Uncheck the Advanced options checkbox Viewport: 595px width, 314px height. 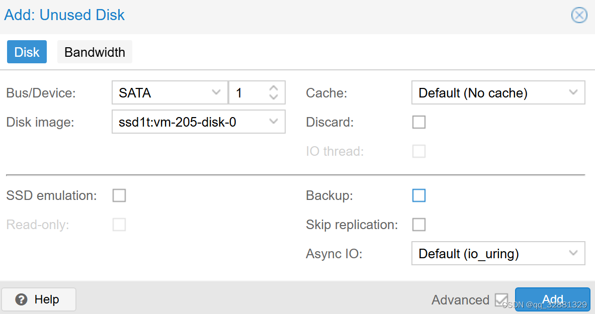(501, 300)
